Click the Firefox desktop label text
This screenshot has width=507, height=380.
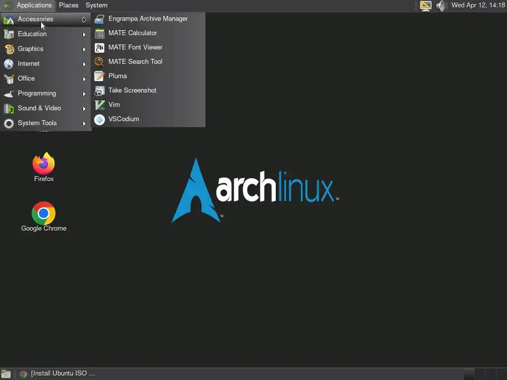coord(44,179)
